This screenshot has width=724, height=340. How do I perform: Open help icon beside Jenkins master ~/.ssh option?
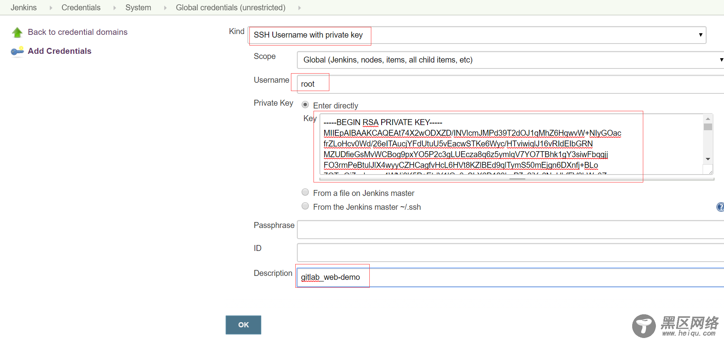click(720, 207)
